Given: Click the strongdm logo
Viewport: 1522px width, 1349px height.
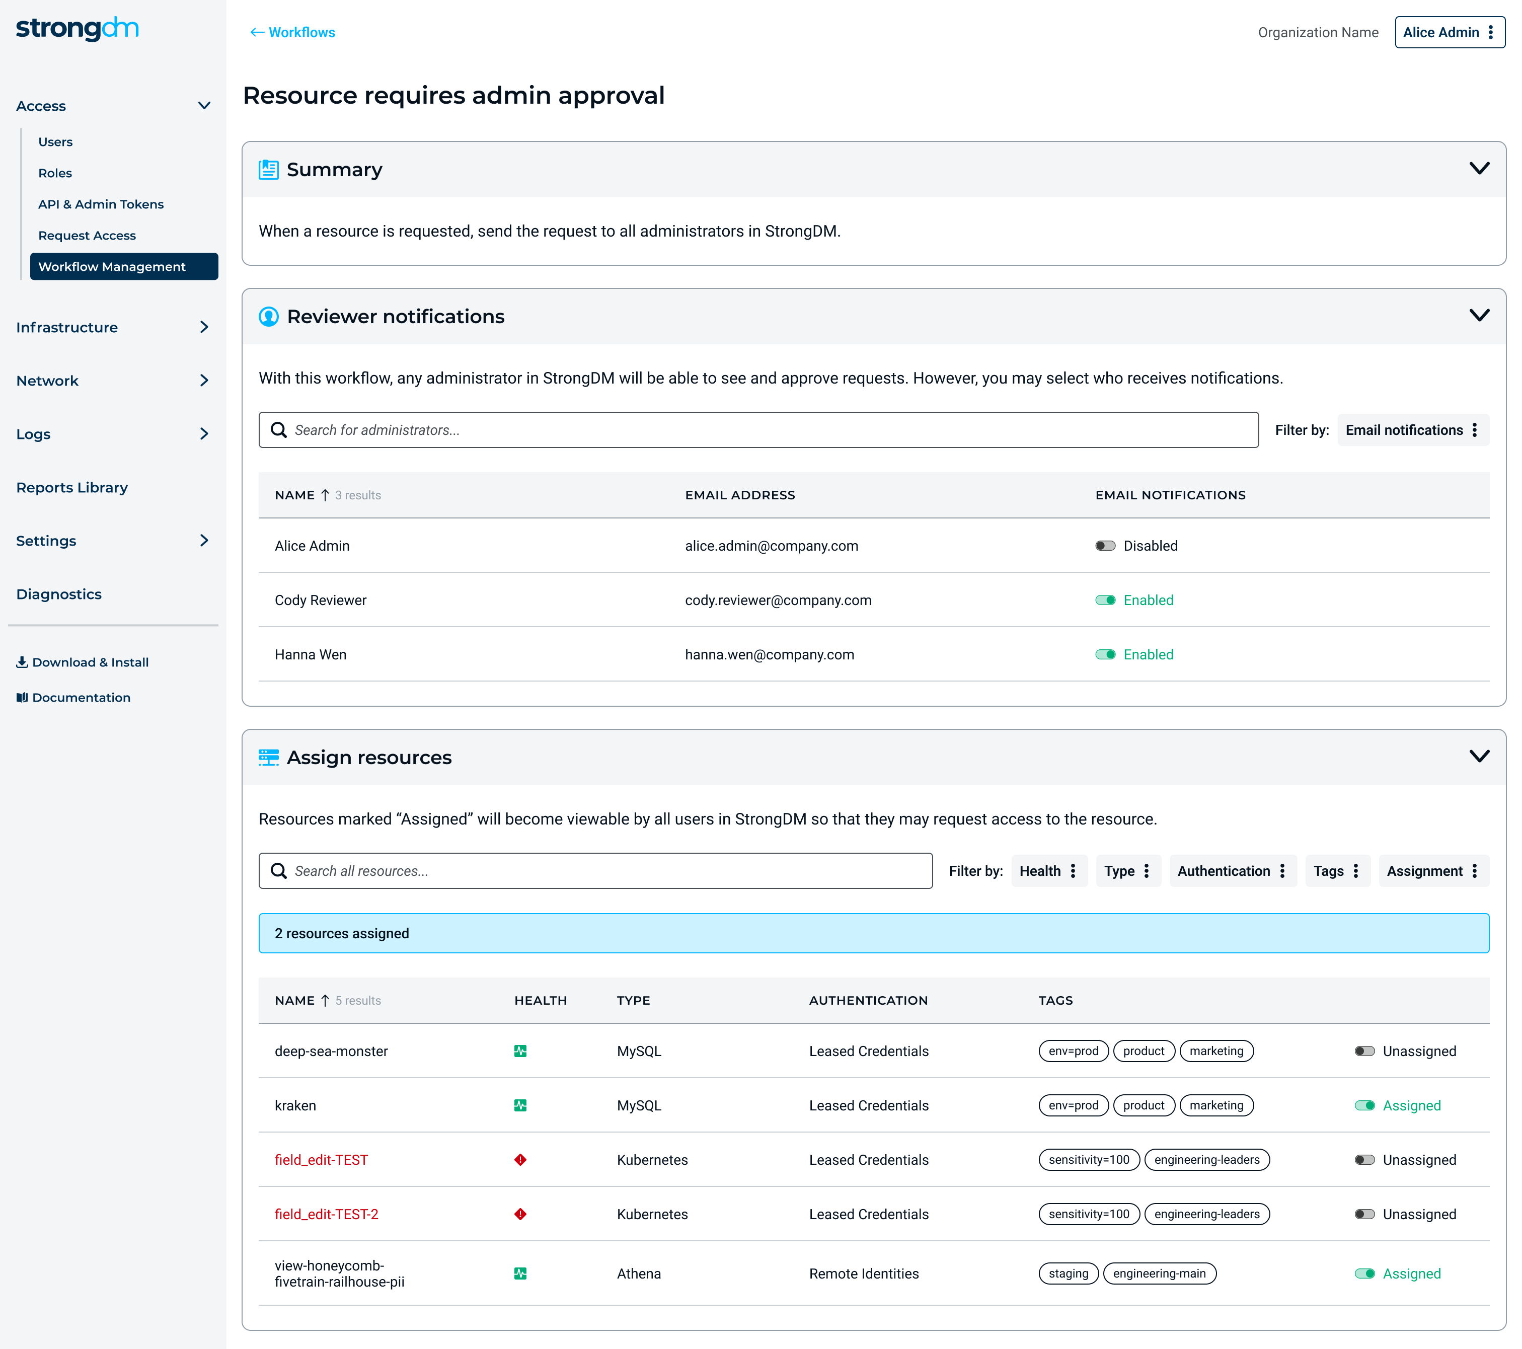Looking at the screenshot, I should (x=78, y=28).
